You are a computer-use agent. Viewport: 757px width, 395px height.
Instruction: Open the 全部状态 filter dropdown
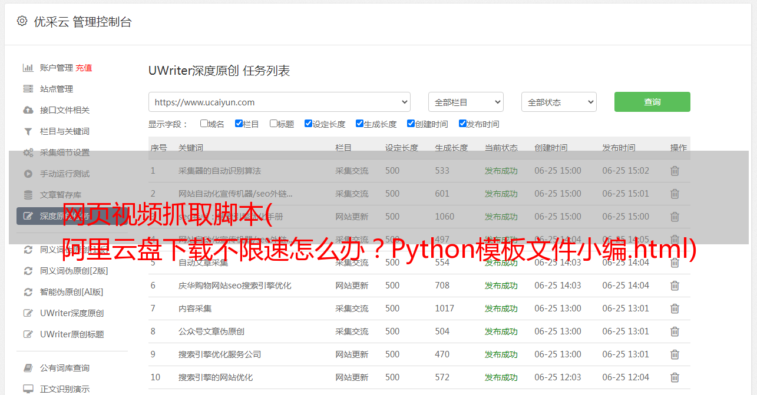tap(558, 102)
